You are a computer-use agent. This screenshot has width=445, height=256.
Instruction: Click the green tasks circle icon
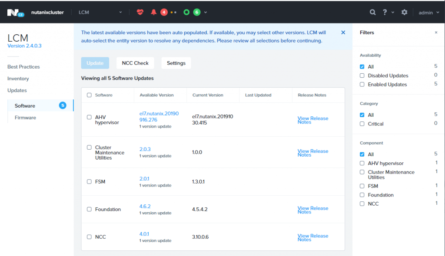[x=186, y=12]
